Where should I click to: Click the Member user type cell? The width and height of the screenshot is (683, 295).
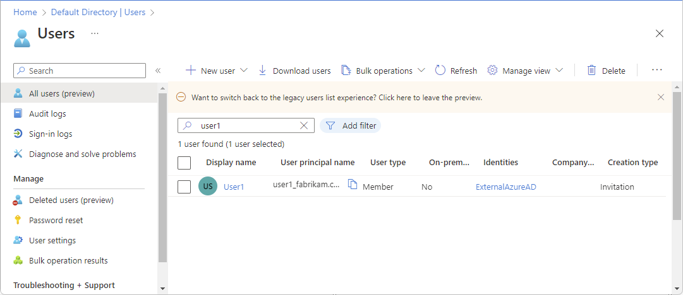[x=378, y=187]
